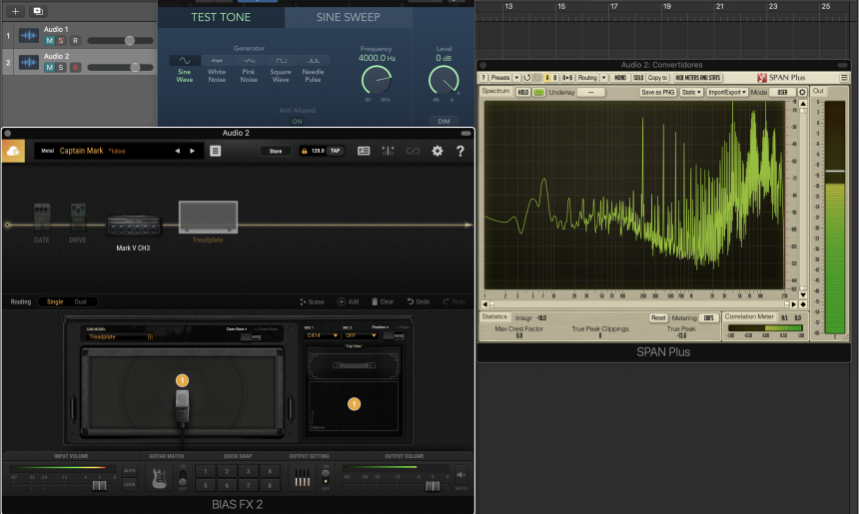Solo the Audio 2 track
859x514 pixels.
click(61, 67)
